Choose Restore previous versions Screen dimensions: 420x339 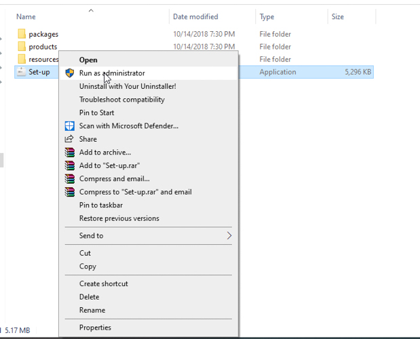pyautogui.click(x=149, y=218)
